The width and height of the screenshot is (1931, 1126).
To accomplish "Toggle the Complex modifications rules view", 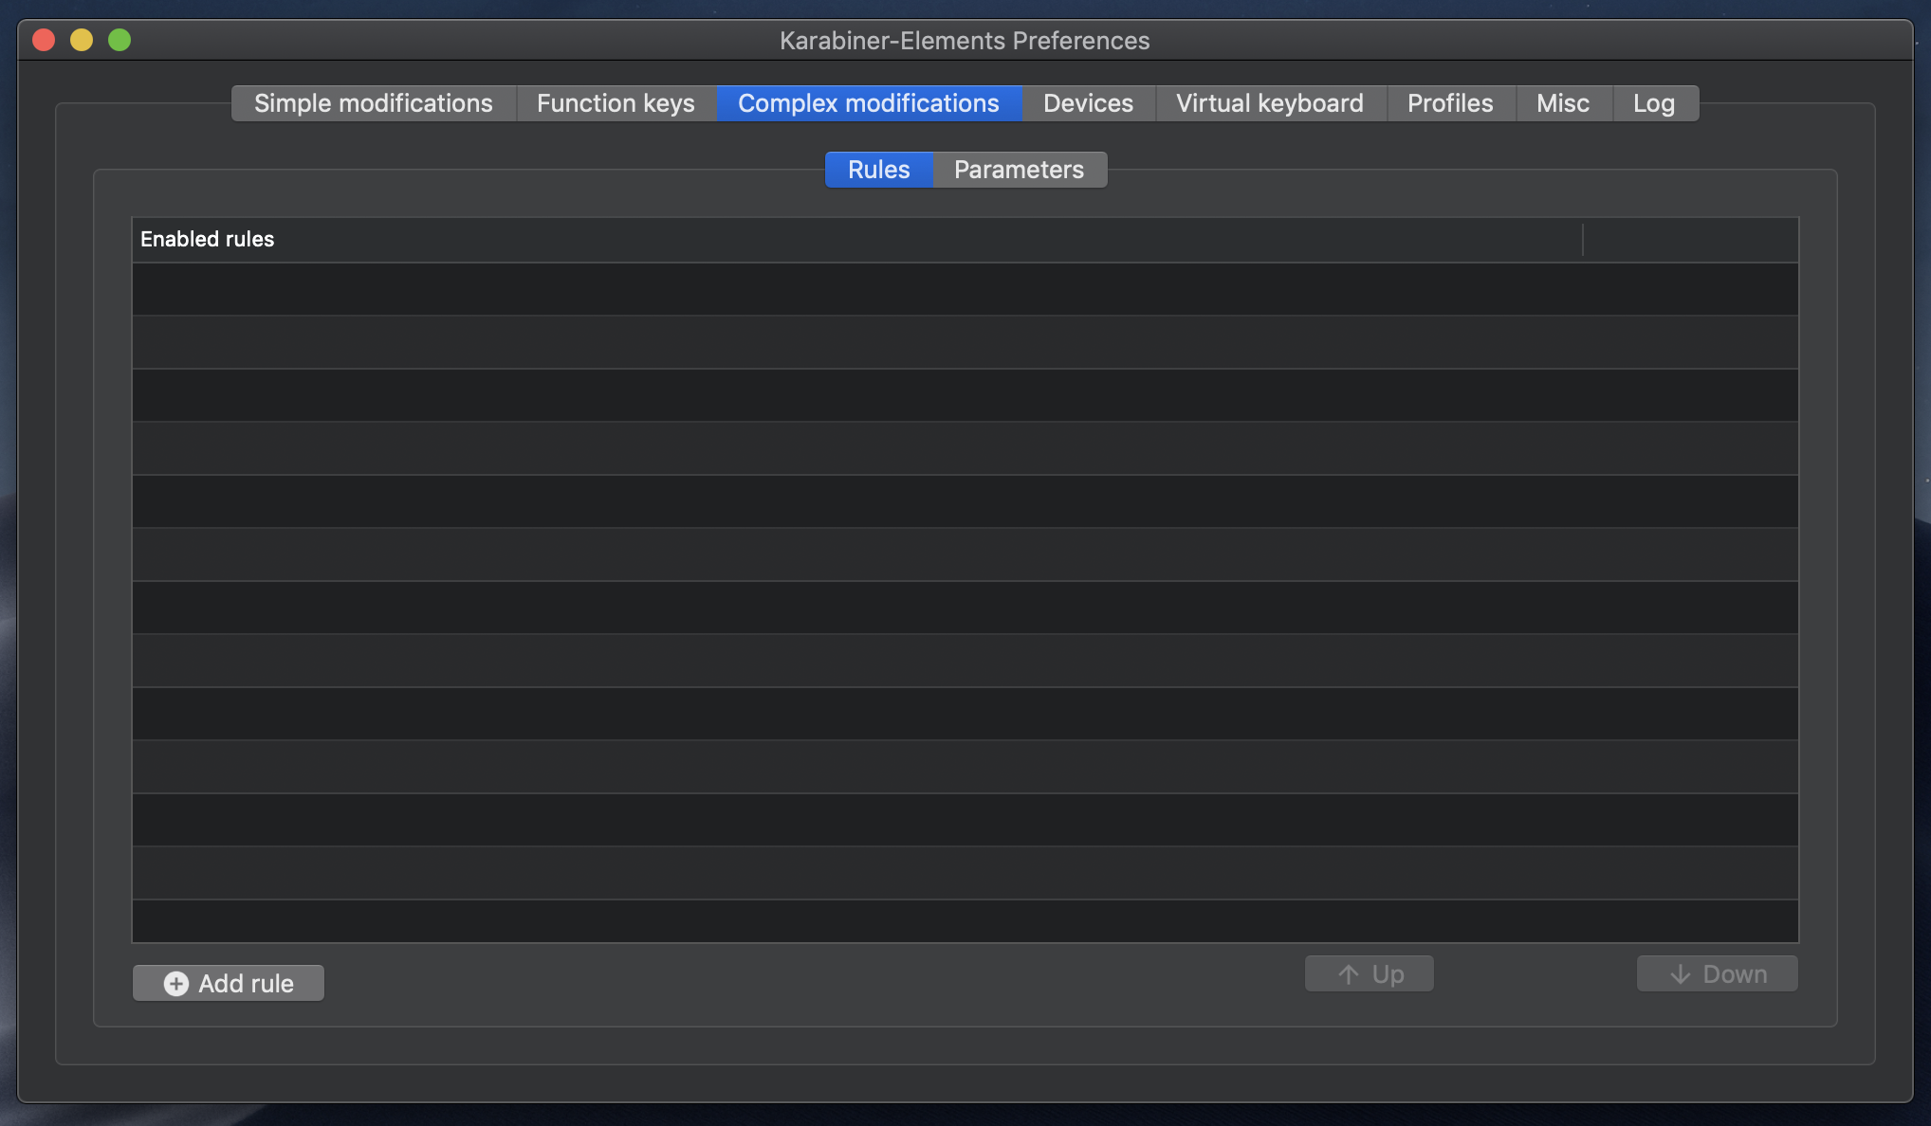I will pos(878,169).
